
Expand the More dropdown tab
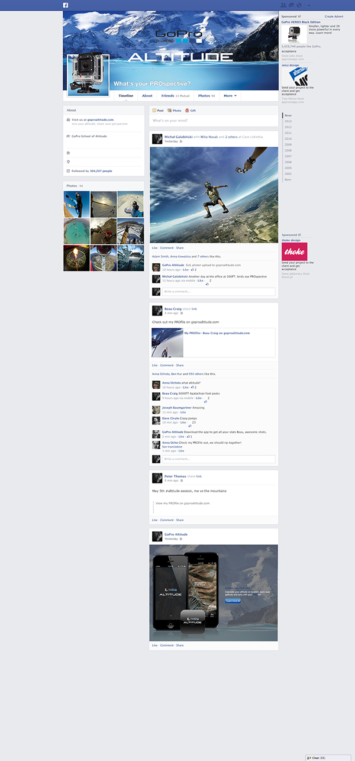(230, 95)
